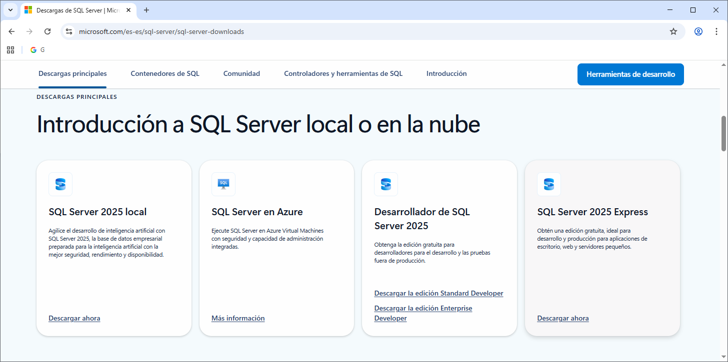Click the DESCARGAS PRINCIPALES section label
Screen dimensions: 728x362
(x=77, y=97)
